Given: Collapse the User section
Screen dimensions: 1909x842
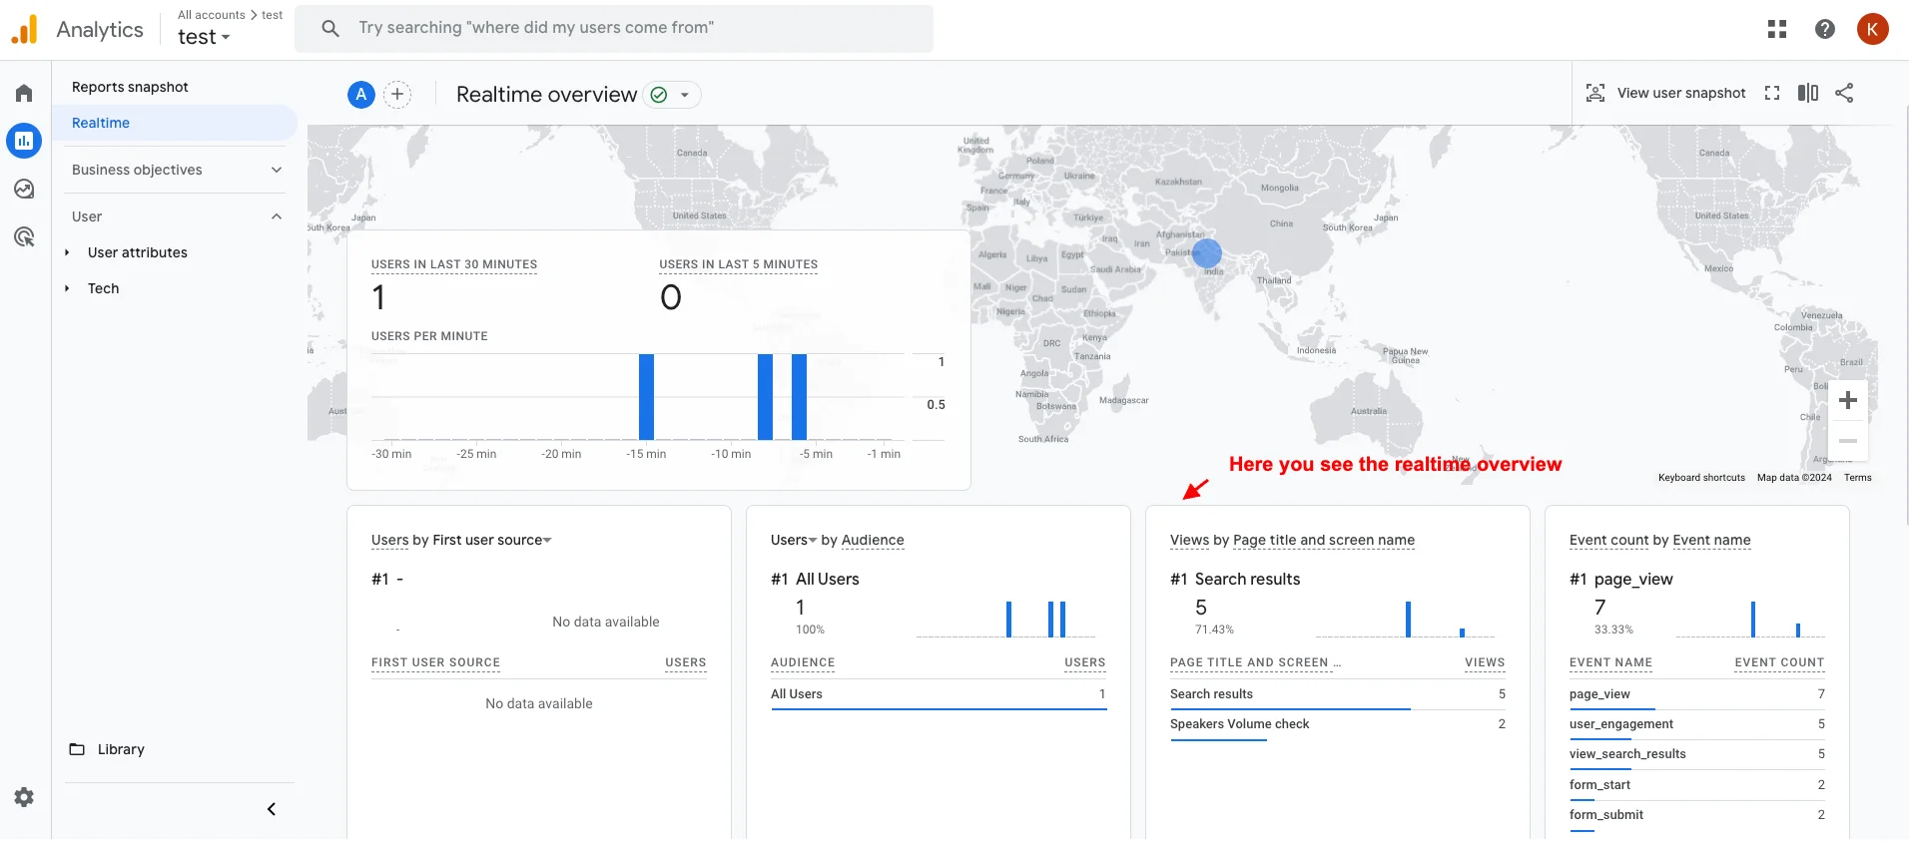Looking at the screenshot, I should [x=277, y=217].
